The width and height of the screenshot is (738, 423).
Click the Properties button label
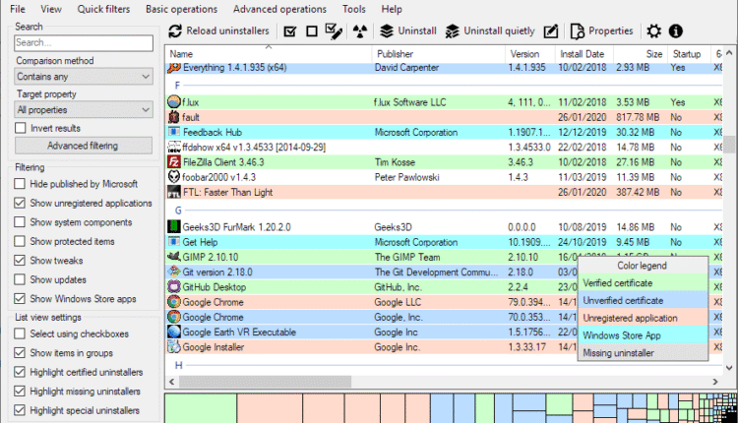(x=610, y=31)
